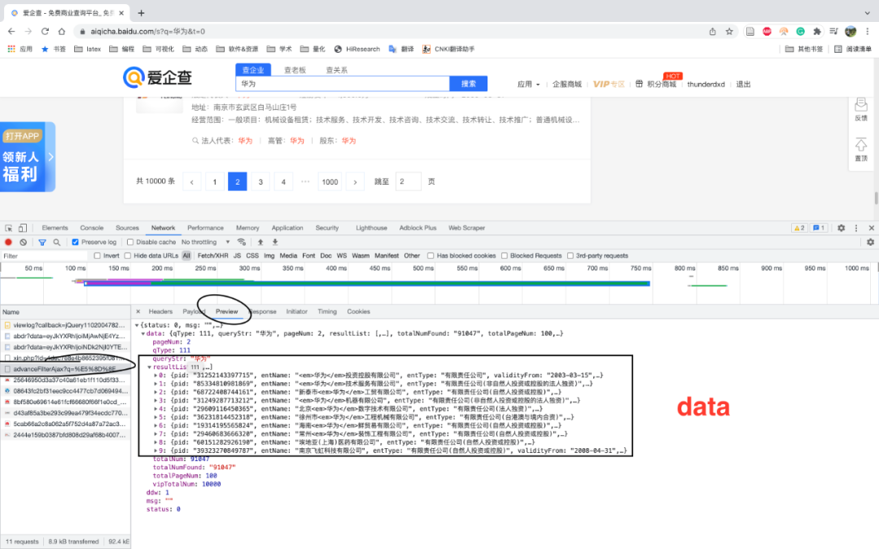
Task: Go to browser home icon
Action: point(62,32)
